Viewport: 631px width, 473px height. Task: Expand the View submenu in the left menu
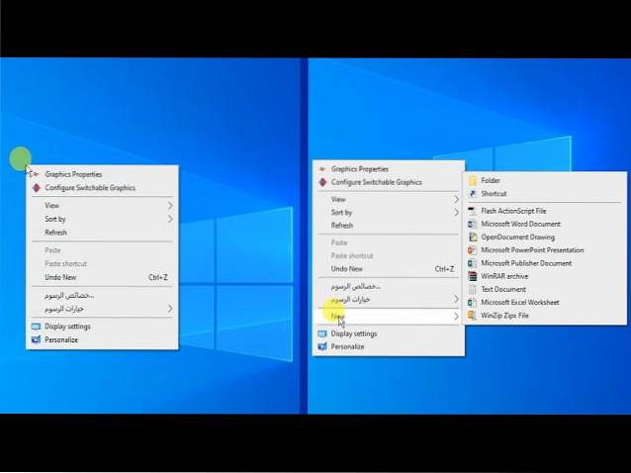[x=169, y=206]
